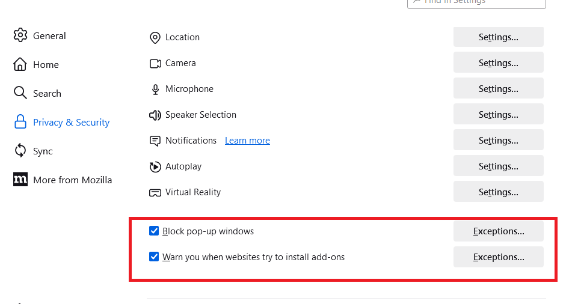Click the Search magnifier icon in sidebar
This screenshot has width=578, height=304.
(x=20, y=93)
